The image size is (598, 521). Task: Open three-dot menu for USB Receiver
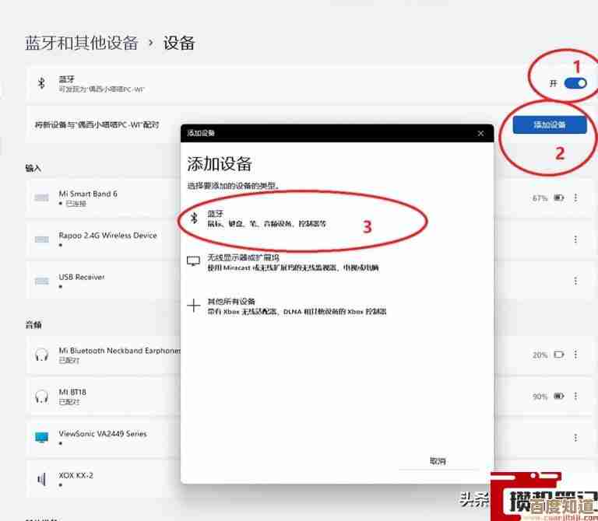(x=575, y=281)
